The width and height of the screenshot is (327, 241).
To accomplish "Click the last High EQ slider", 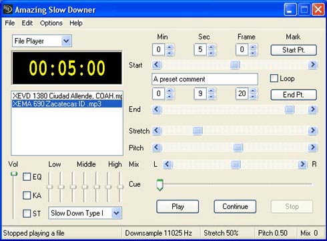I will click(120, 187).
